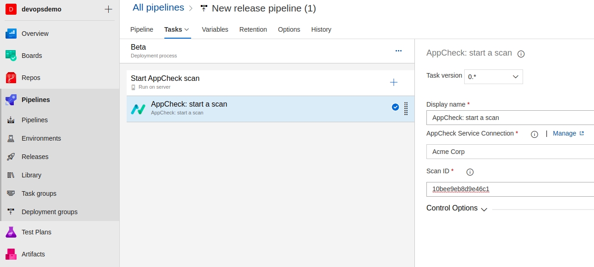This screenshot has height=267, width=594.
Task: Open Environments in the sidebar
Action: point(41,138)
